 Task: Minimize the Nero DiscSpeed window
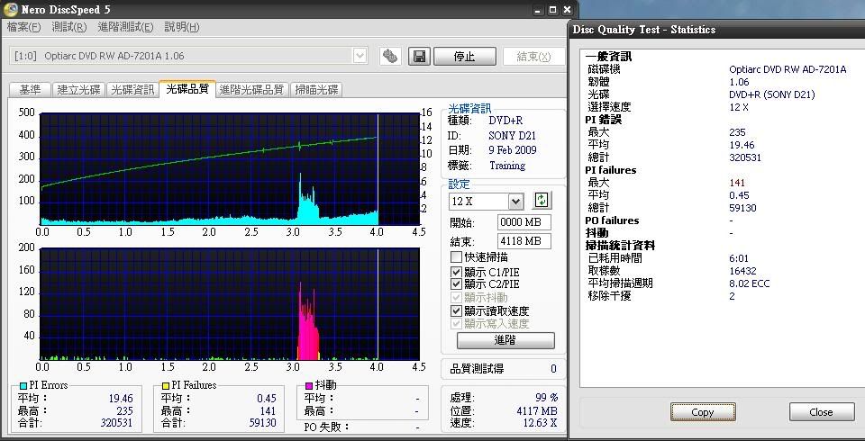coord(538,9)
